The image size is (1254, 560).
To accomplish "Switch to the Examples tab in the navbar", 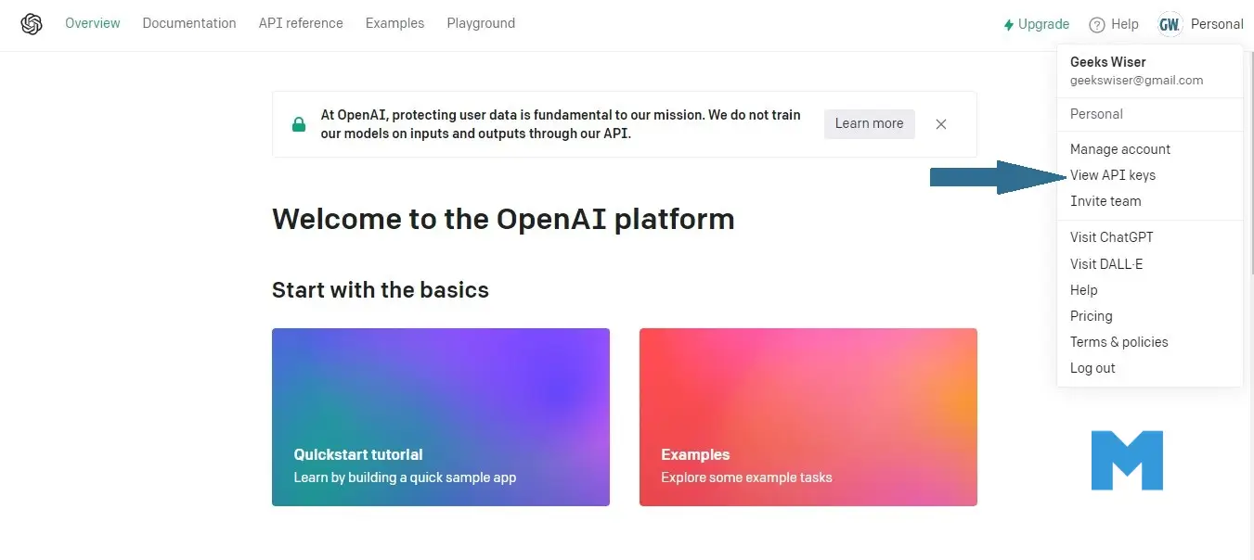I will 394,23.
